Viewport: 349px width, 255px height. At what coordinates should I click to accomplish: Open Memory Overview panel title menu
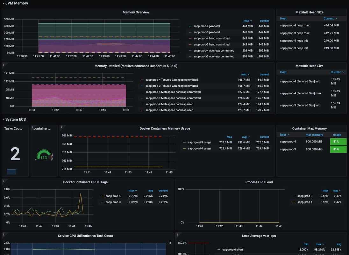coord(136,12)
